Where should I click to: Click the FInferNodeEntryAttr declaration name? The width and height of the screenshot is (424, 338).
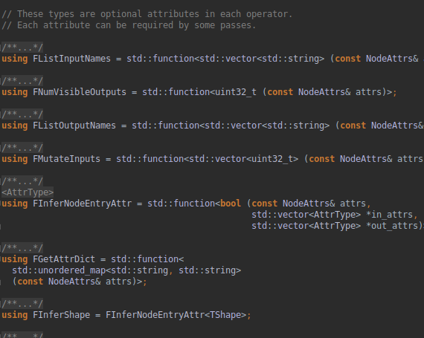pos(83,204)
